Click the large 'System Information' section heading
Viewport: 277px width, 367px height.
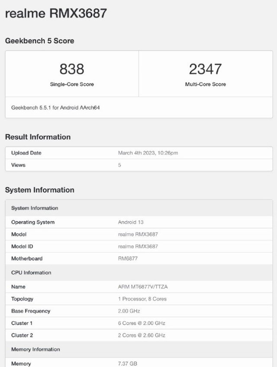40,190
